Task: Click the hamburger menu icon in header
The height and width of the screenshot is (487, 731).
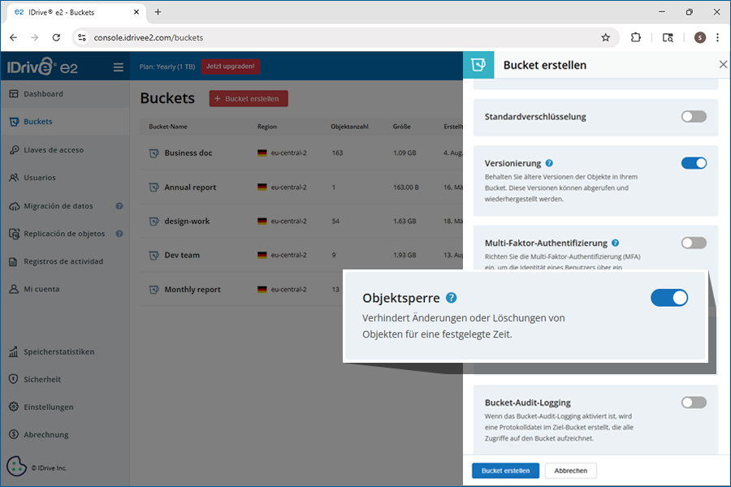Action: 119,67
